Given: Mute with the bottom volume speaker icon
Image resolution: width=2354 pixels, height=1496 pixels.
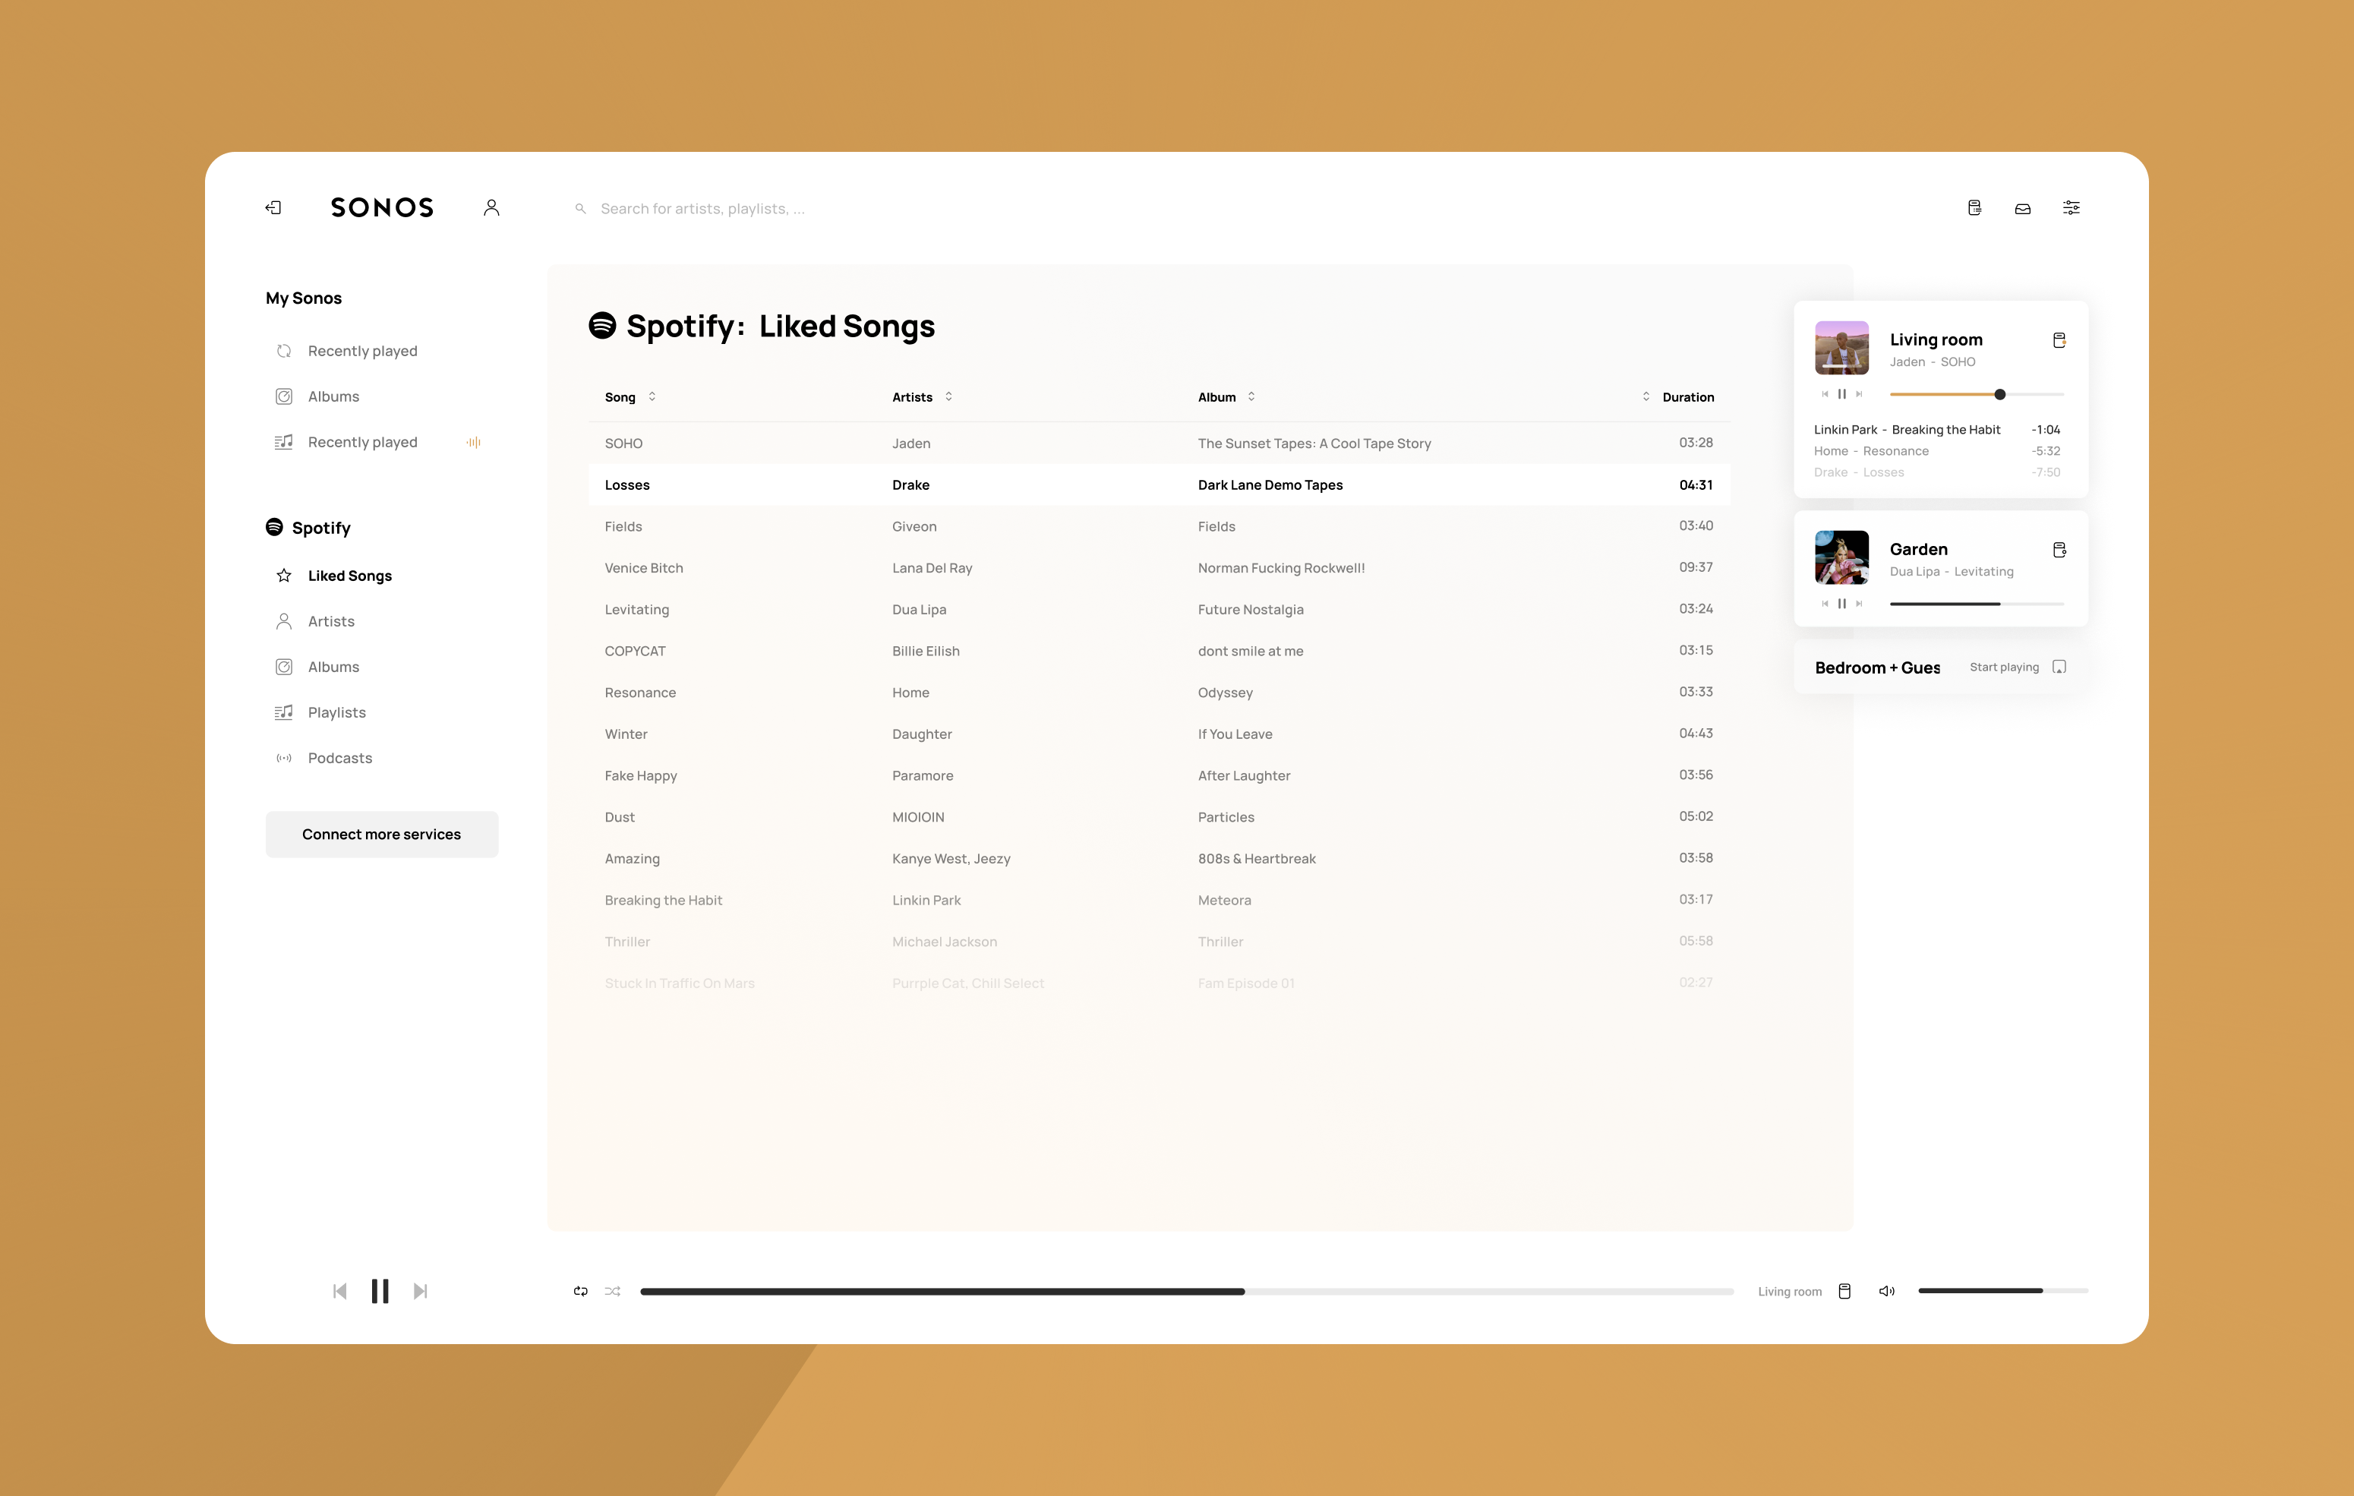Looking at the screenshot, I should point(1887,1291).
